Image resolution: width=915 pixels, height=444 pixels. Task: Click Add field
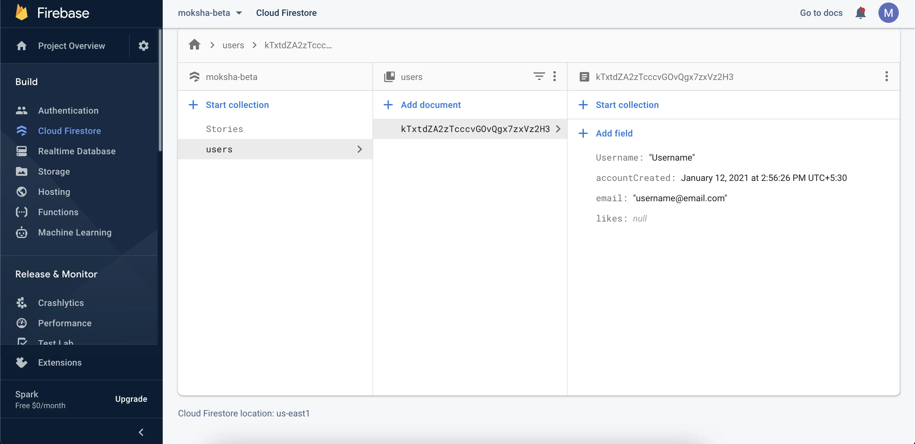coord(614,133)
